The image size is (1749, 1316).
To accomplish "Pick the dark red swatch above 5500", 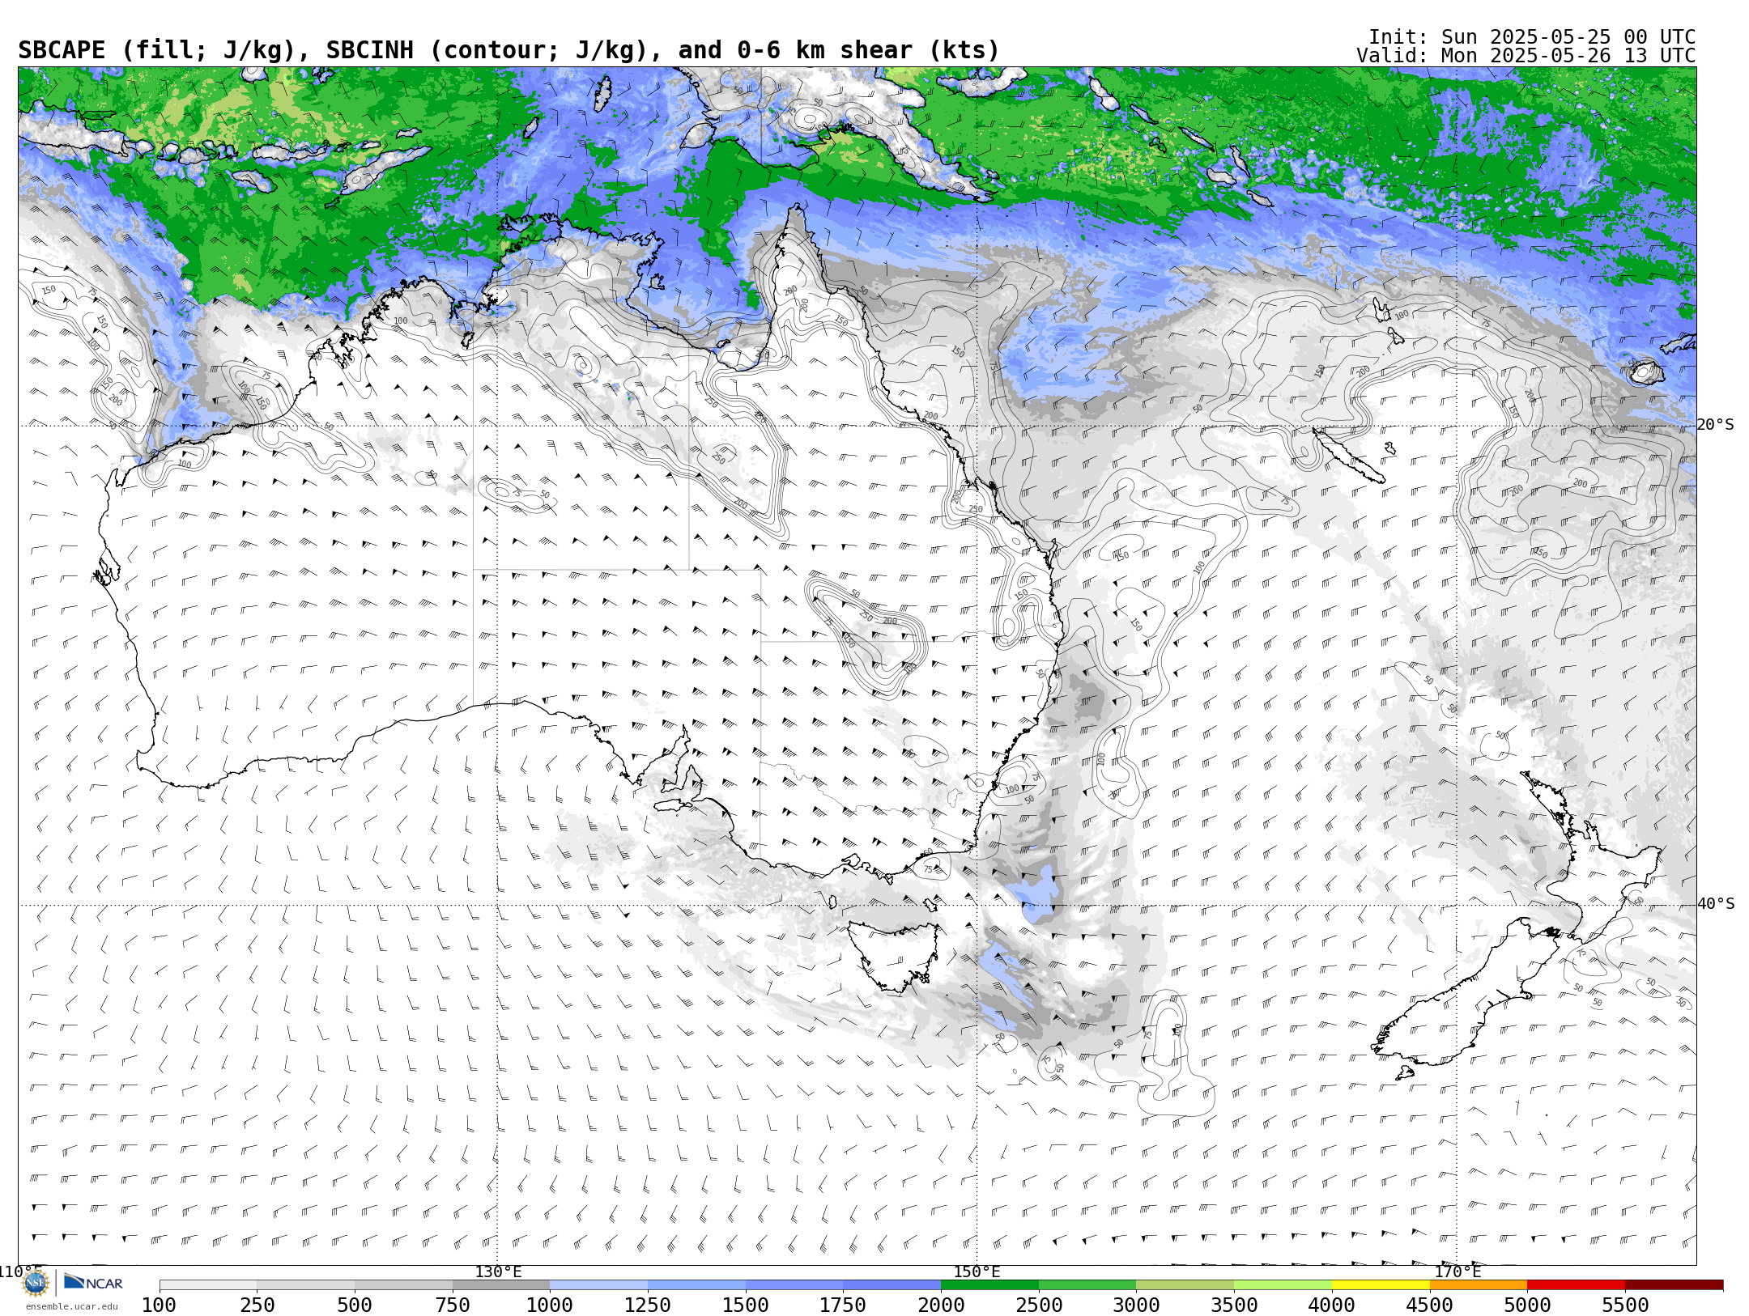I will 1674,1285.
